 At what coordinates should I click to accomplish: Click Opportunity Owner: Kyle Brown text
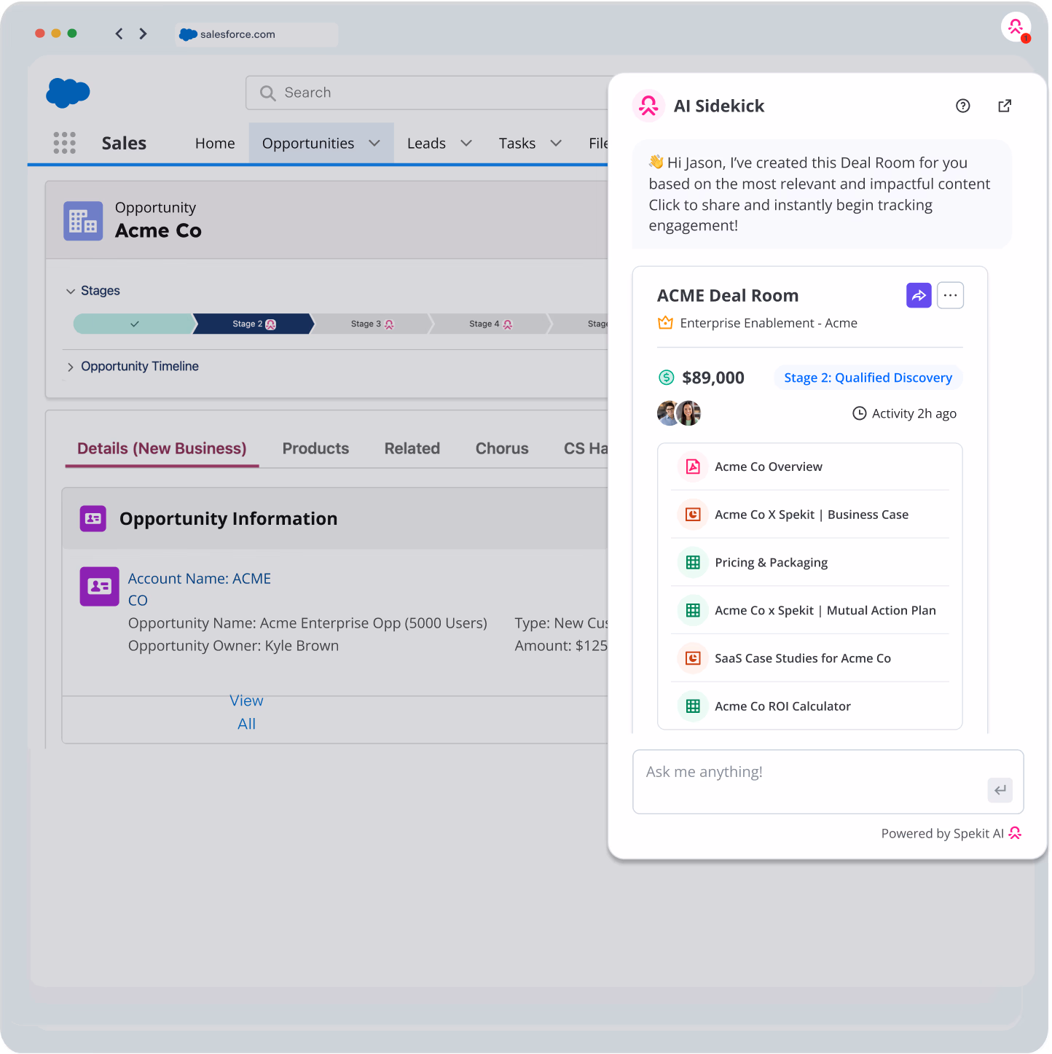pyautogui.click(x=233, y=646)
